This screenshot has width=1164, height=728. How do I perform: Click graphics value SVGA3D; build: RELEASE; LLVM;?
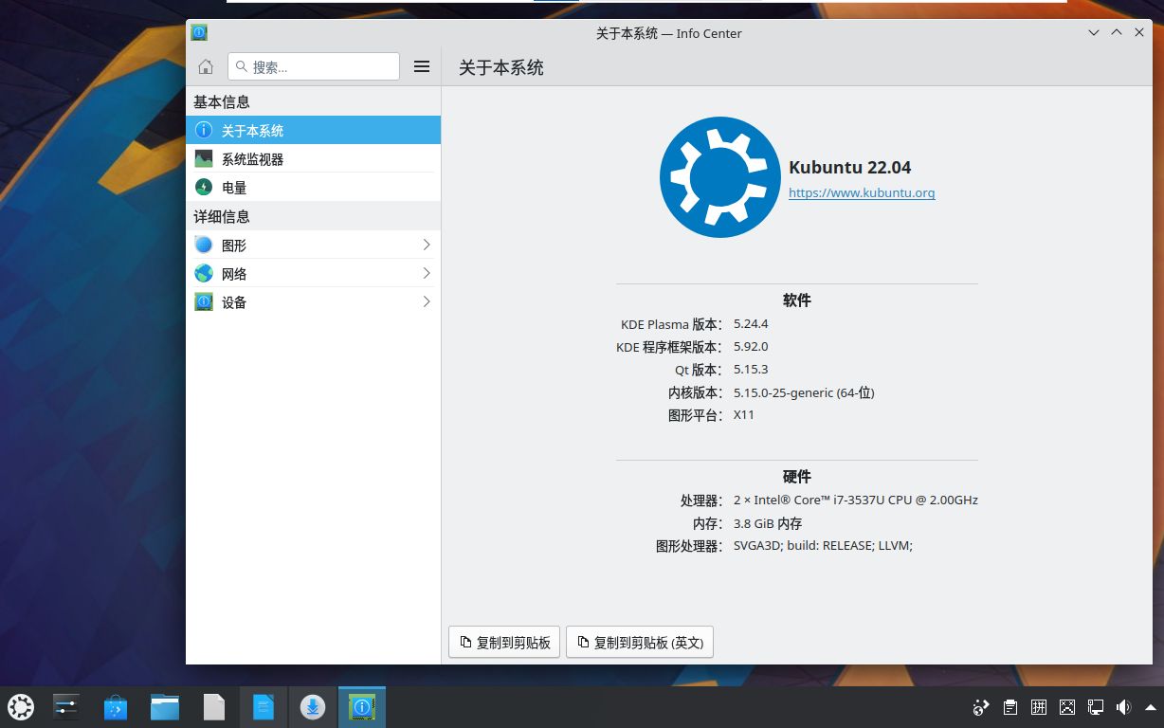[823, 546]
